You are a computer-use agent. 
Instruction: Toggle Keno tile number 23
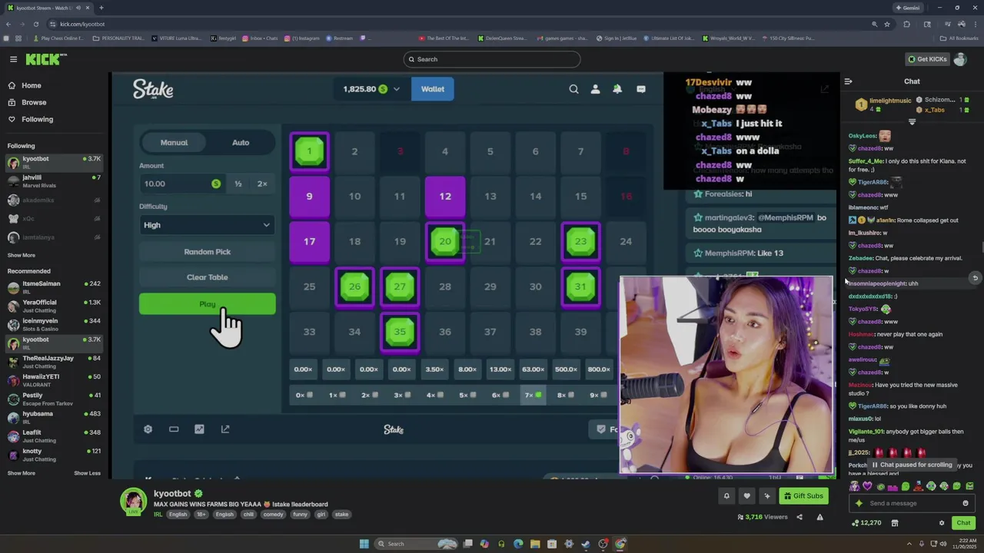point(580,241)
